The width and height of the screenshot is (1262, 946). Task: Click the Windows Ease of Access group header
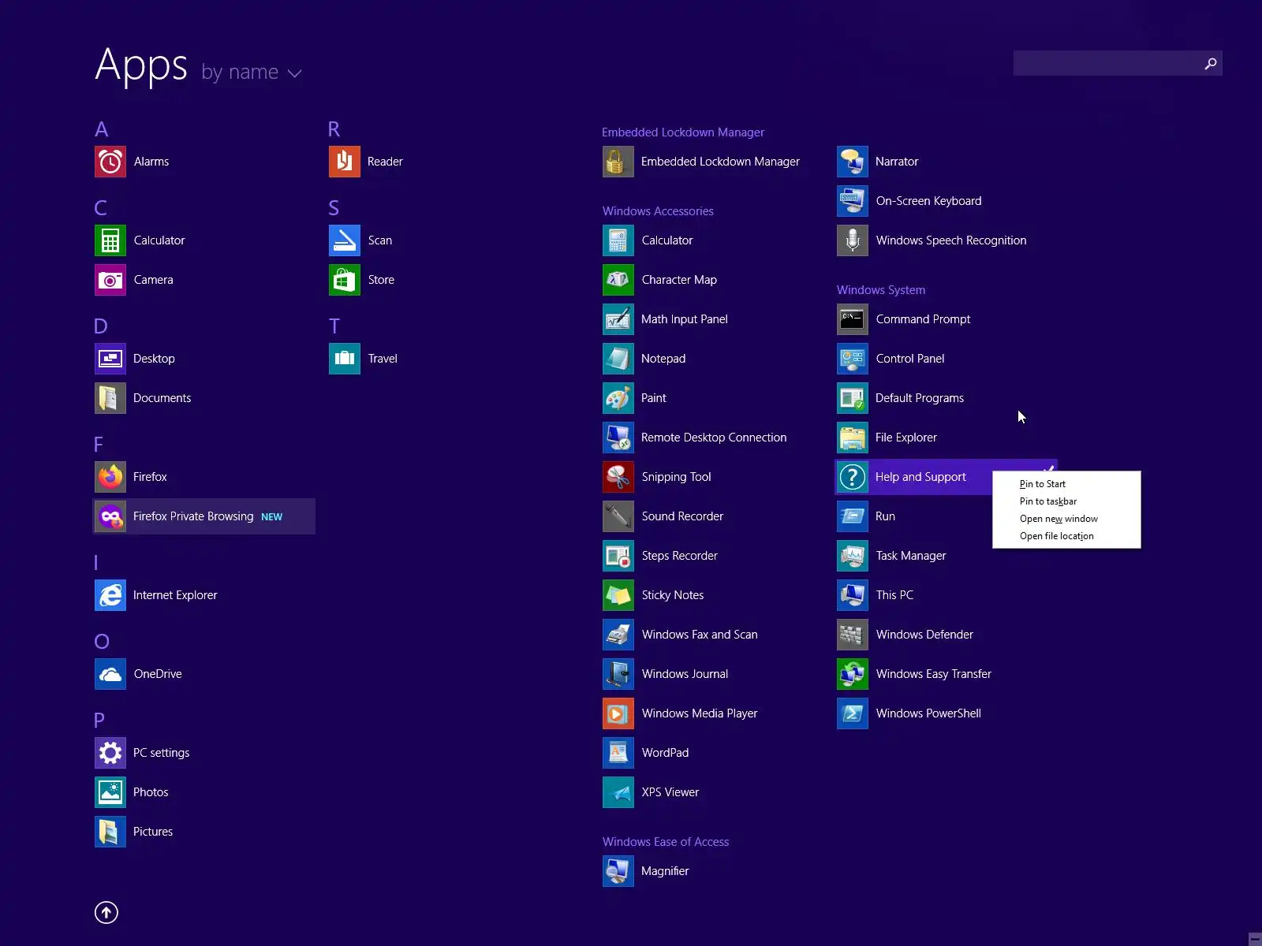(666, 842)
